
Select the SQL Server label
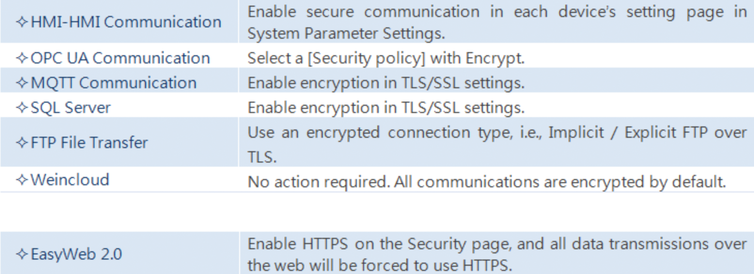click(70, 108)
